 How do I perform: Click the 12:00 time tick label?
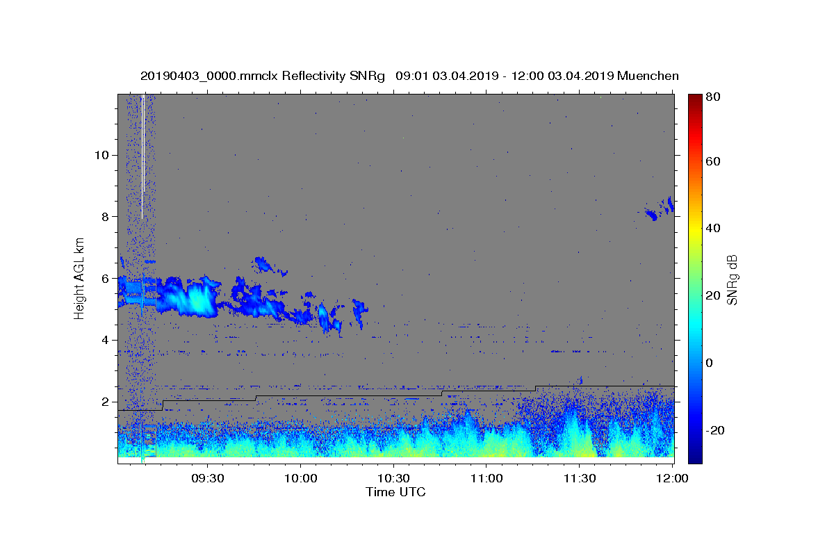point(672,478)
